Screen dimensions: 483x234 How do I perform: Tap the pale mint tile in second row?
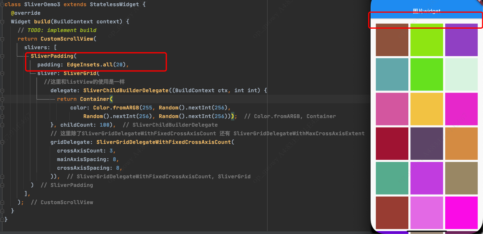pos(461,75)
